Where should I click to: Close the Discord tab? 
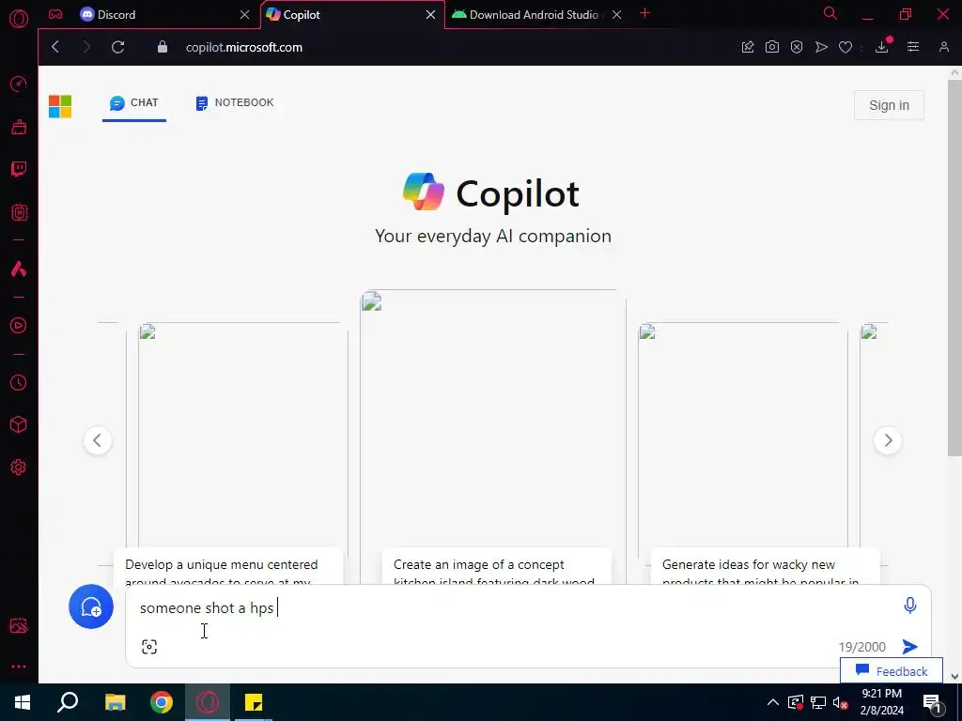[245, 15]
